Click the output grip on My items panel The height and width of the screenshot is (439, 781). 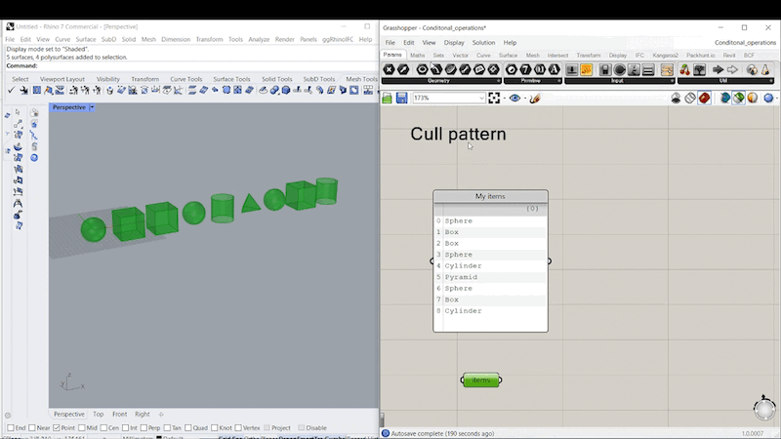coord(550,261)
